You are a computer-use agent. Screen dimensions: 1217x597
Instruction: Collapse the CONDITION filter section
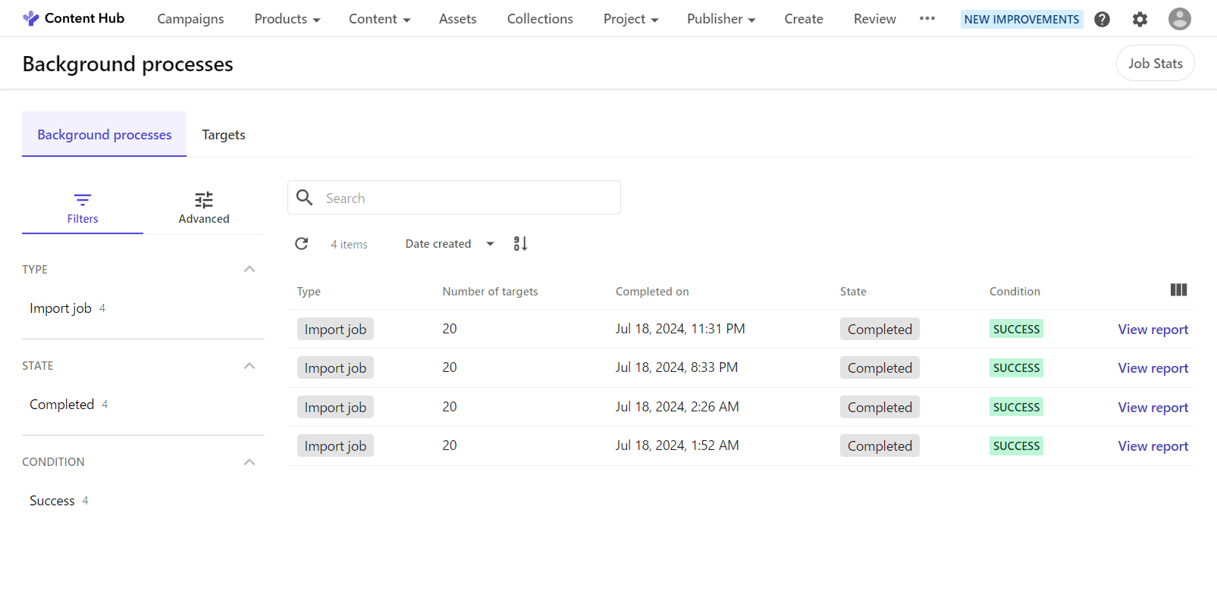(249, 462)
